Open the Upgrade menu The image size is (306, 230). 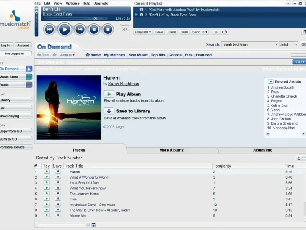click(x=101, y=3)
